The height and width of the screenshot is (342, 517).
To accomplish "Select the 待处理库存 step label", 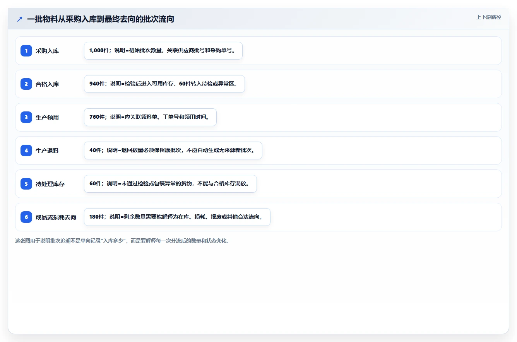I will (x=50, y=184).
